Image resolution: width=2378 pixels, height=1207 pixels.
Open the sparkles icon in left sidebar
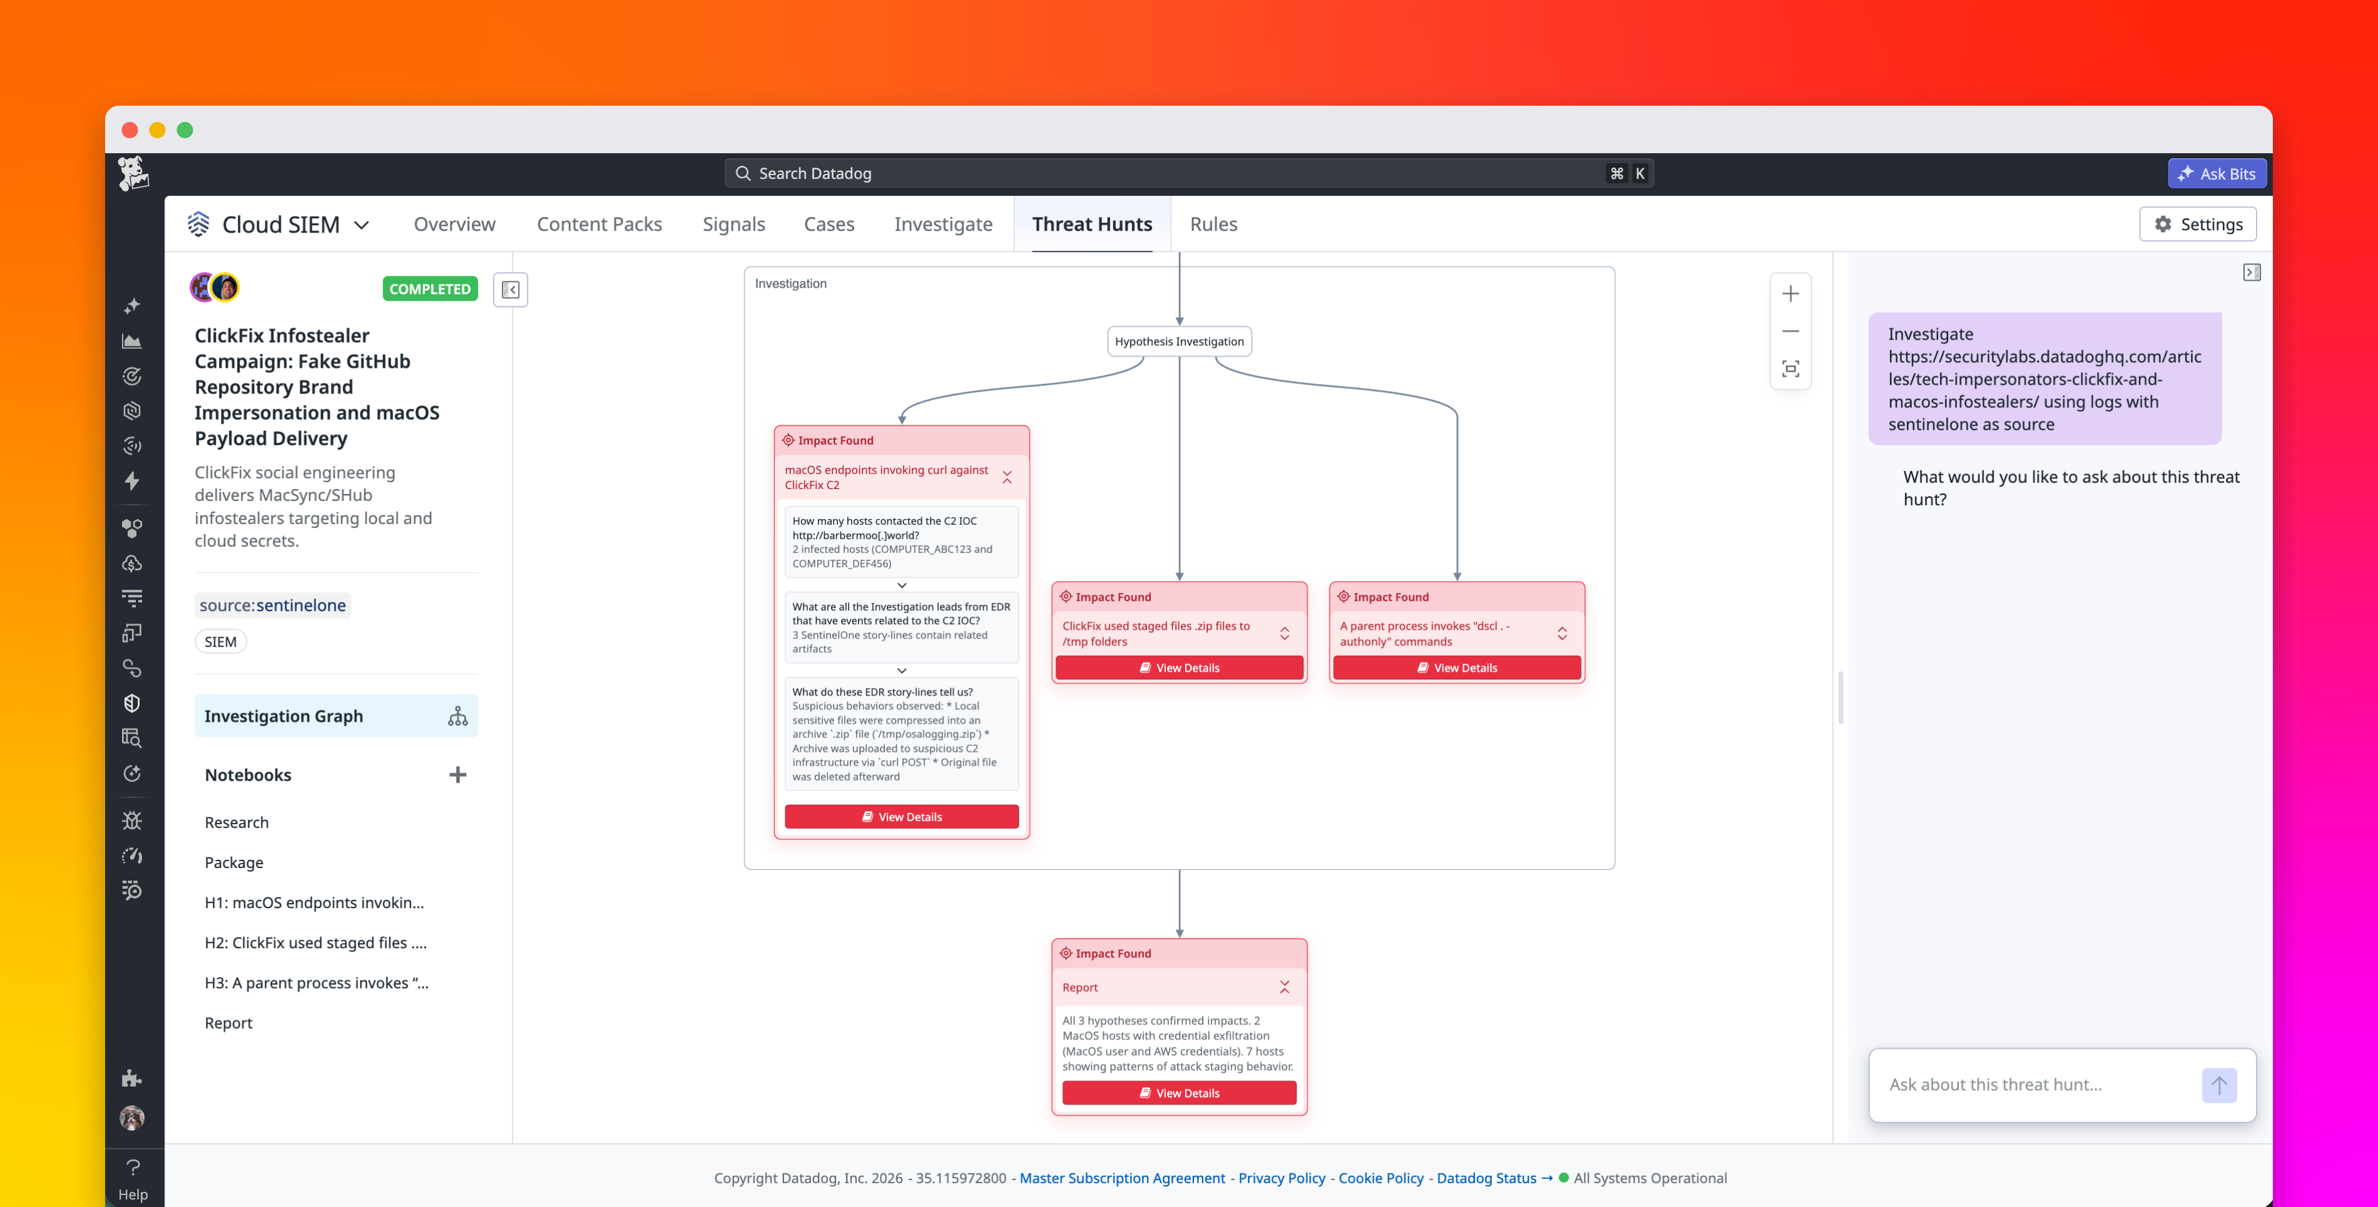tap(133, 305)
